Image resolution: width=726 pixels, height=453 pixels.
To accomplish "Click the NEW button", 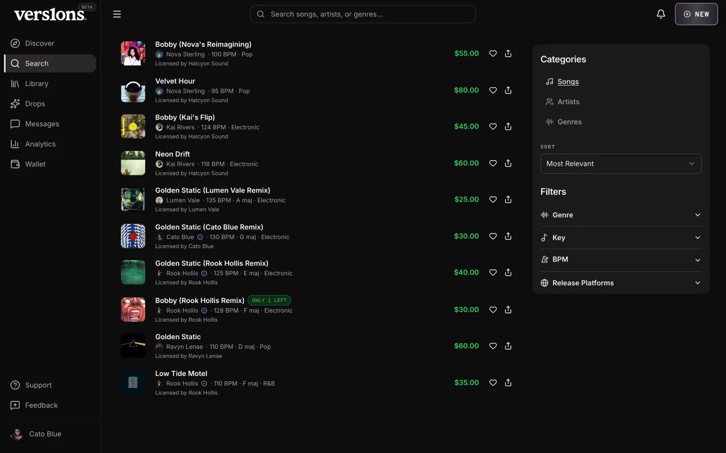I will click(x=697, y=14).
